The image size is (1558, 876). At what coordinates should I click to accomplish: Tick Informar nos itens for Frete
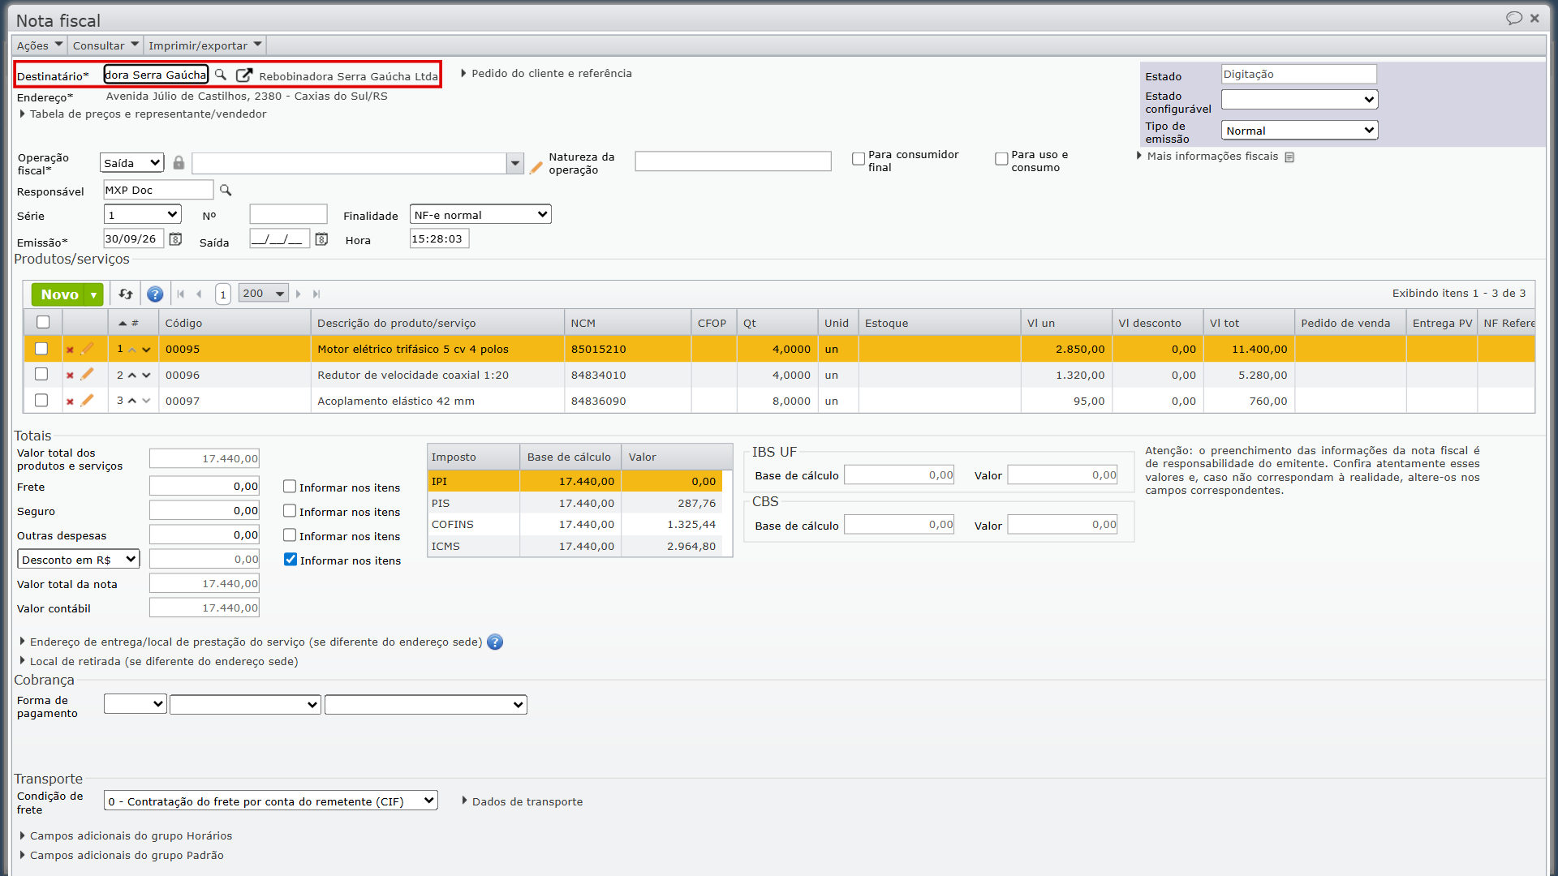click(x=290, y=487)
